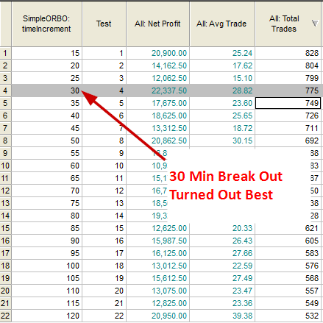Image resolution: width=323 pixels, height=323 pixels.
Task: Click the Avg Trade cell 30.15
Action: (222, 141)
